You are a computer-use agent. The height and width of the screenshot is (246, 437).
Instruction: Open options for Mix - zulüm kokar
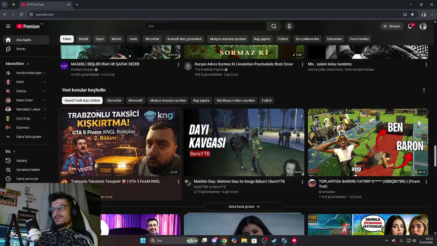426,64
